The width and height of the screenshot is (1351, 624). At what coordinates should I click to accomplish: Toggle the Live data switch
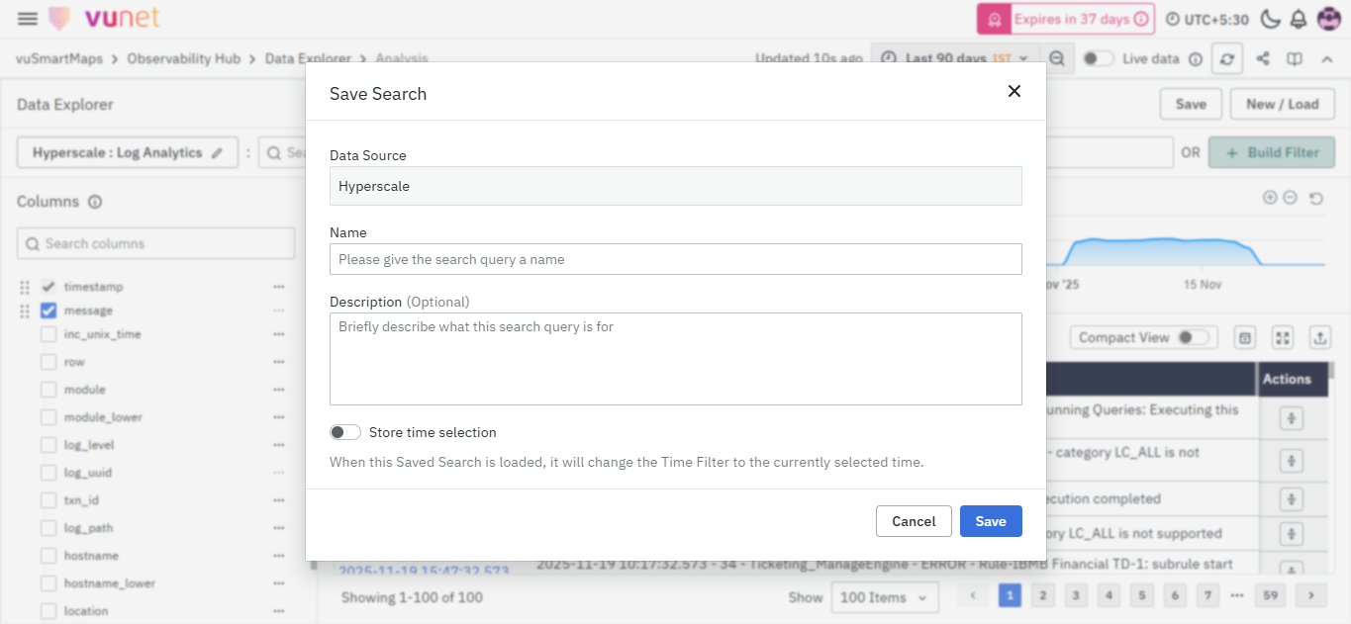tap(1098, 59)
